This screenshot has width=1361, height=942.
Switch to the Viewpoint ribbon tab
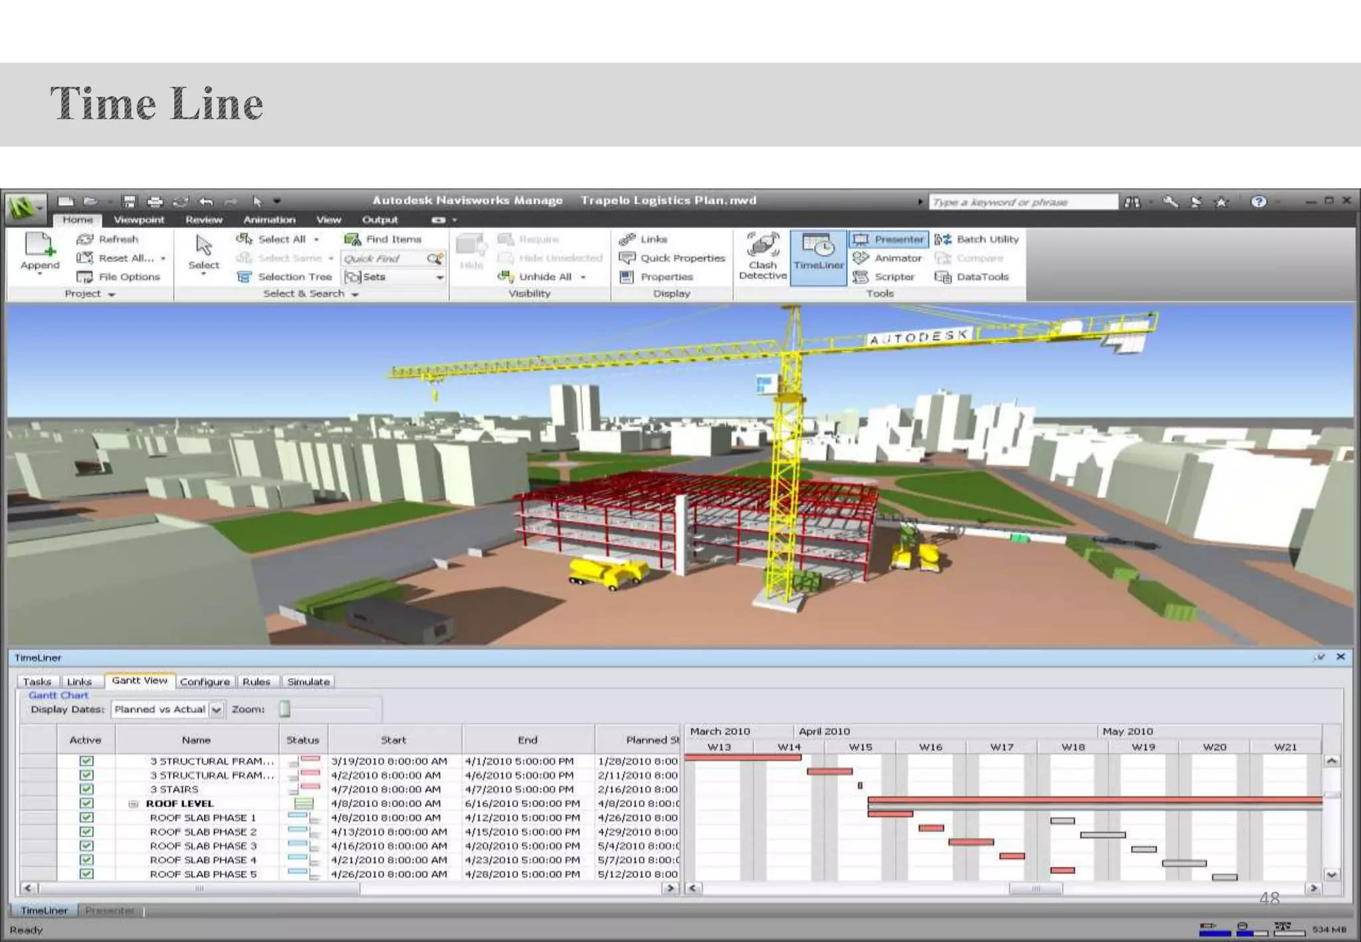(138, 220)
